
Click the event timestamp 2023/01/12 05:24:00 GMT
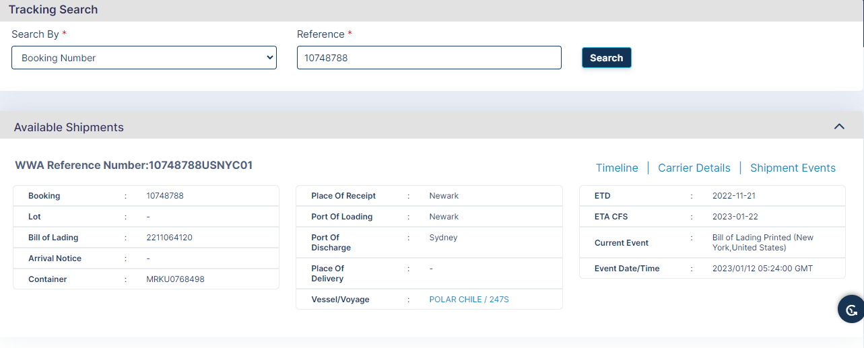762,269
